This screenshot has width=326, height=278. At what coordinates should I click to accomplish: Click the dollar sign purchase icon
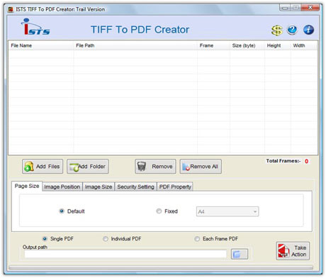coord(276,30)
